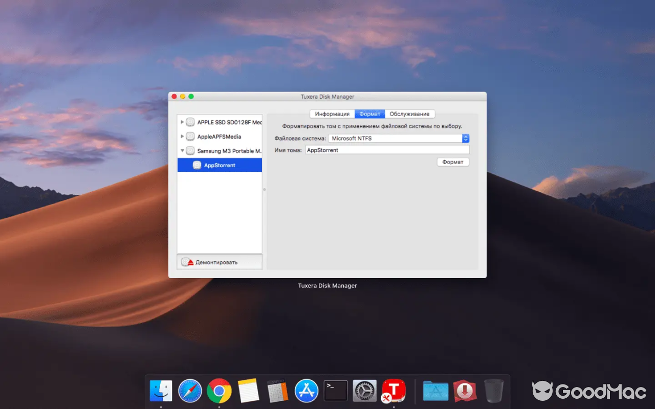Open Safari from the Dock

[190, 390]
